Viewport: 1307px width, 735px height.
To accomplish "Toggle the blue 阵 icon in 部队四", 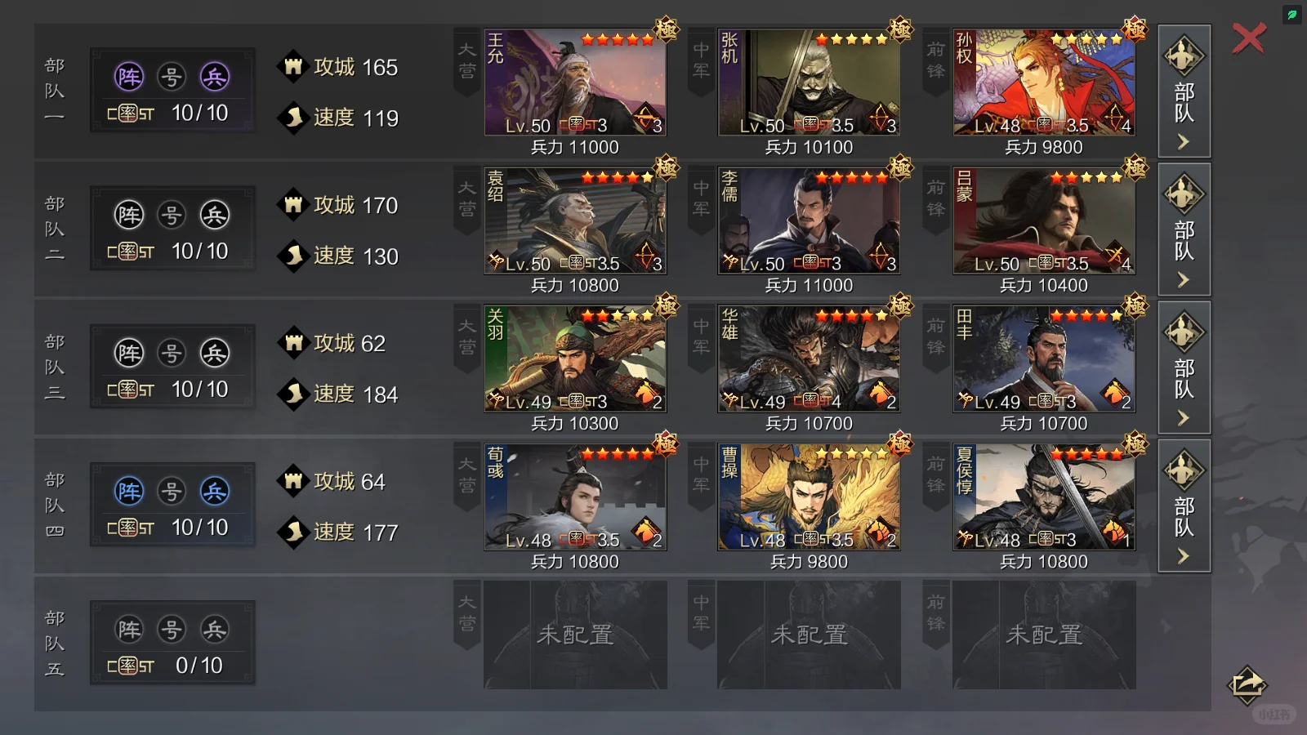I will click(129, 491).
